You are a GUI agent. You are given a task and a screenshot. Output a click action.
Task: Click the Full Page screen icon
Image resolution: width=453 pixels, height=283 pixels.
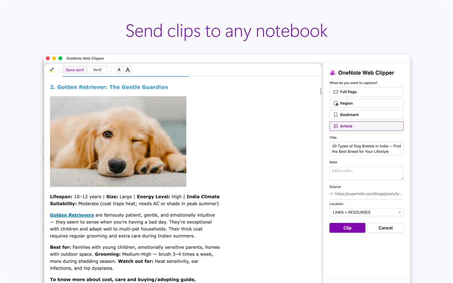click(336, 92)
